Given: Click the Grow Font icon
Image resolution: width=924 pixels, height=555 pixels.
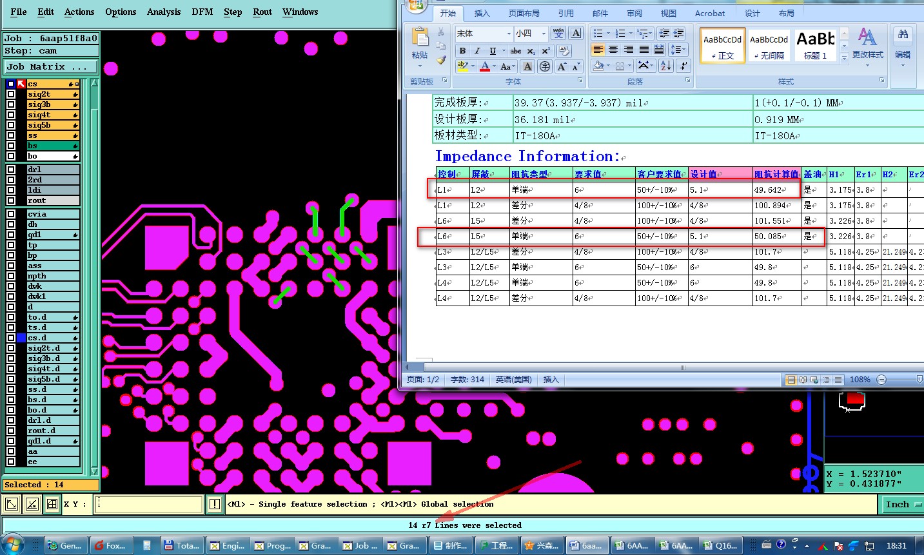Looking at the screenshot, I should (x=562, y=66).
